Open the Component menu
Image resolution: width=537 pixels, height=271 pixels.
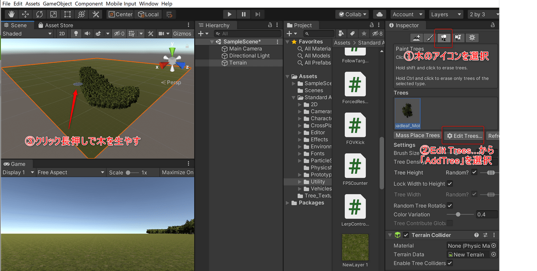click(89, 4)
